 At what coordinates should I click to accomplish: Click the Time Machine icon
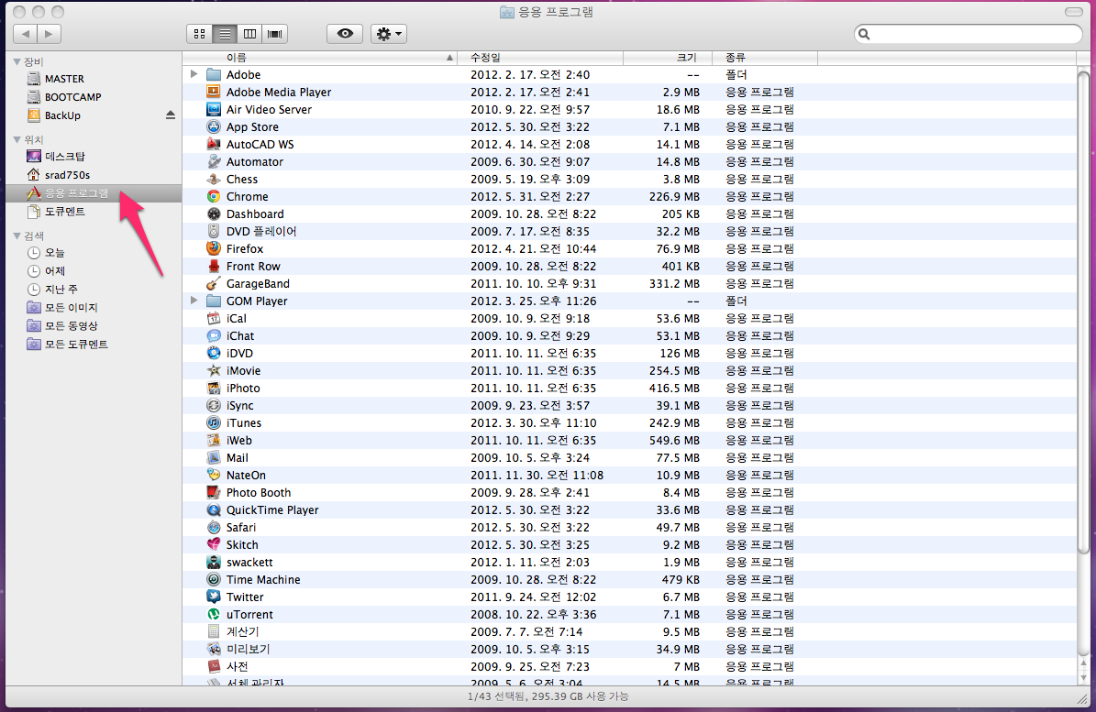[x=214, y=579]
